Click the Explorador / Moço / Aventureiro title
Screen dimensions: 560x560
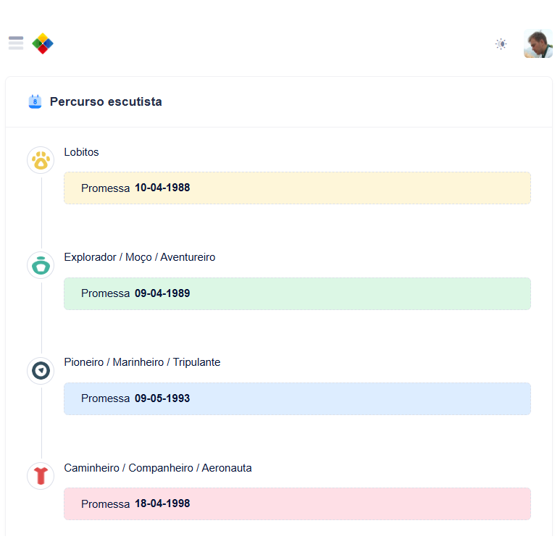point(140,257)
